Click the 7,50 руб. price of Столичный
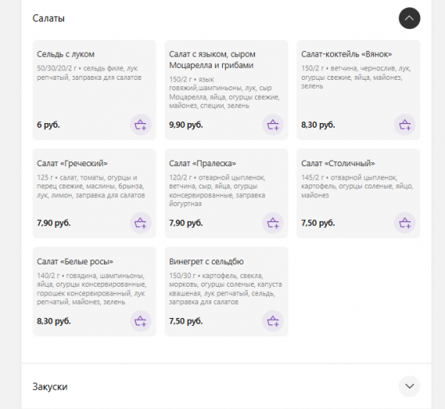Screen dimensions: 445x409 point(318,223)
